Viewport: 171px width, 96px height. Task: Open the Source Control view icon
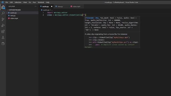(3, 19)
